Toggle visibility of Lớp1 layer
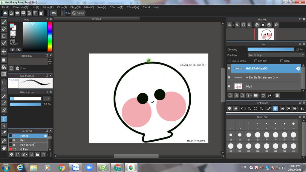The width and height of the screenshot is (306, 172). click(229, 86)
